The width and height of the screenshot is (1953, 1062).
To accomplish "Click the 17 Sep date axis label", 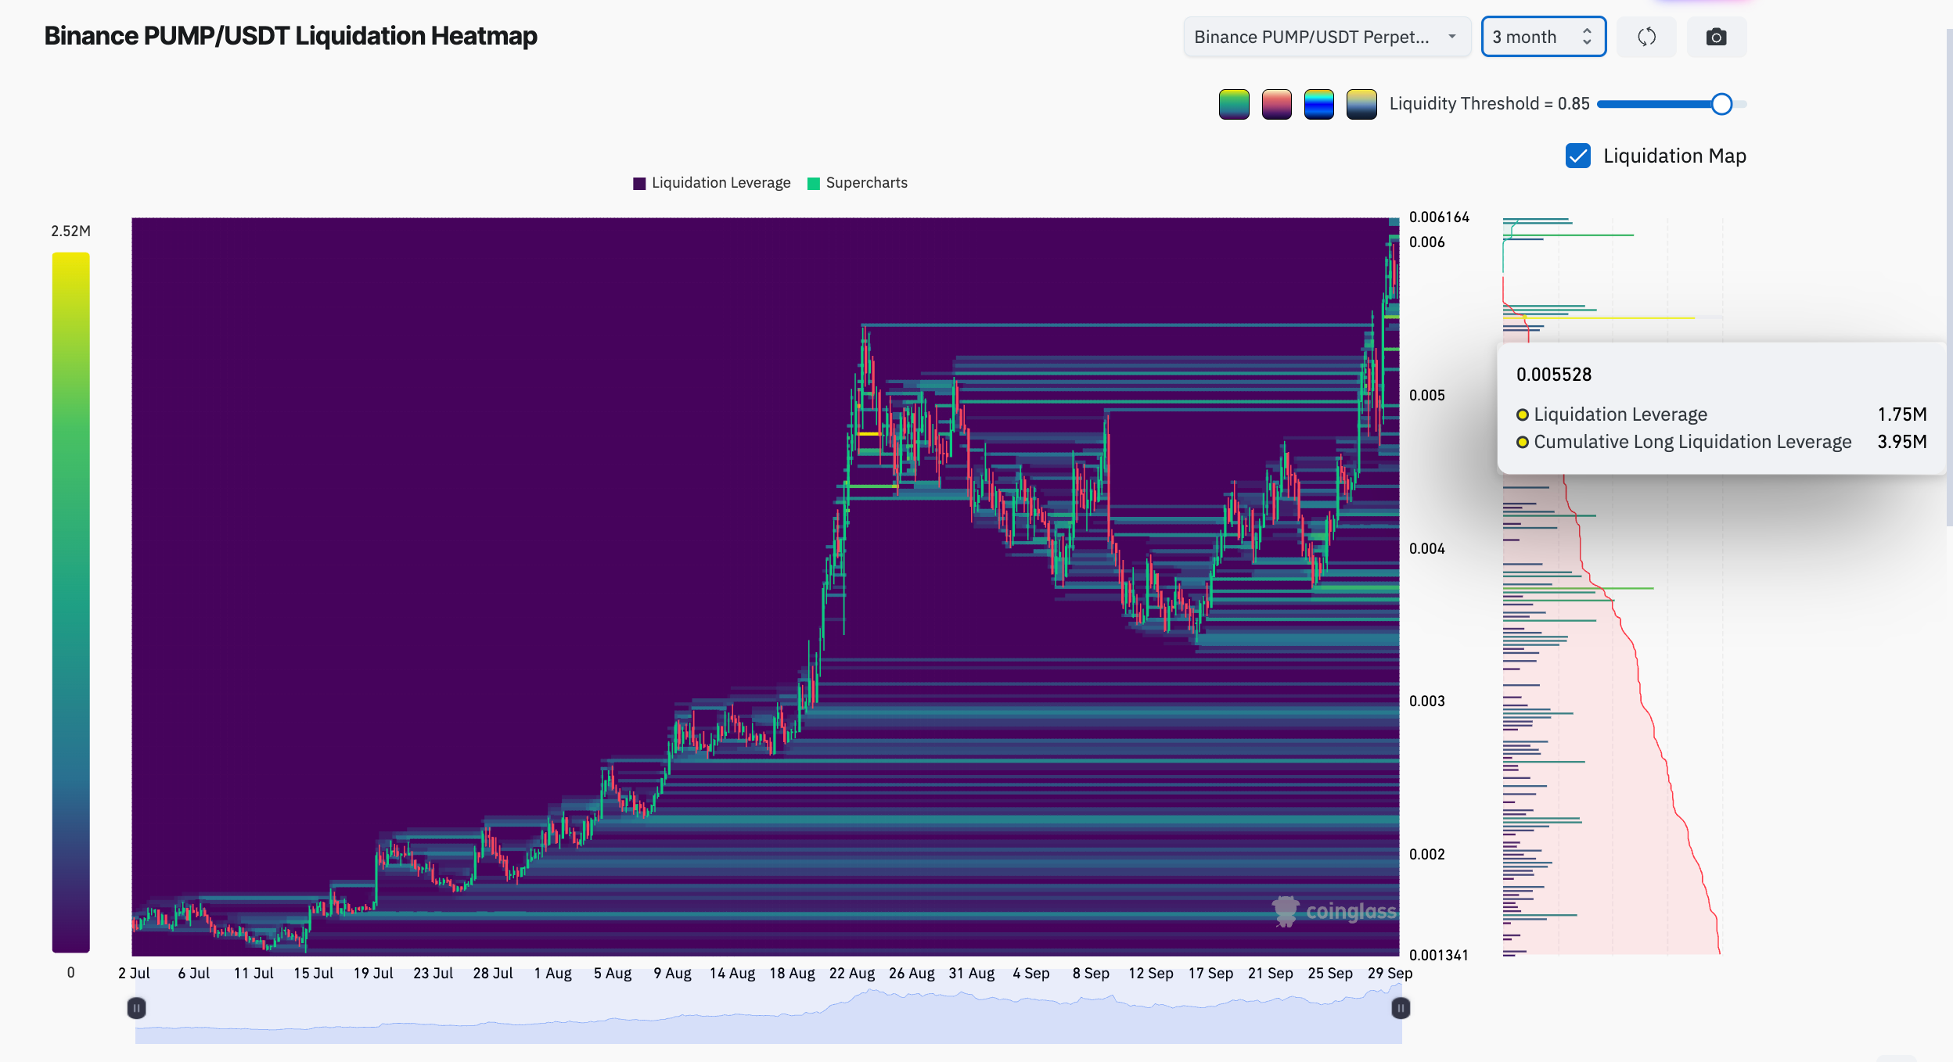I will click(1210, 973).
